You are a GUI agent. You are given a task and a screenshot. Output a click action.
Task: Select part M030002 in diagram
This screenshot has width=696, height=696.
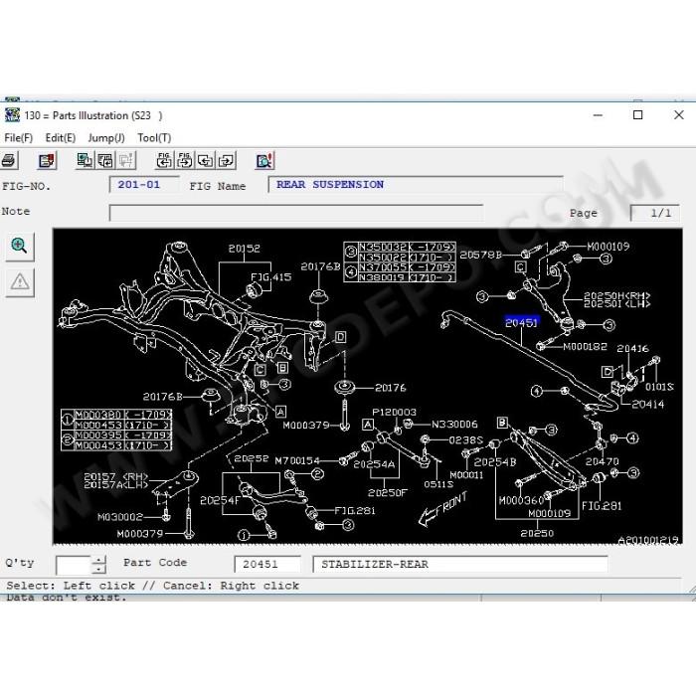click(120, 517)
